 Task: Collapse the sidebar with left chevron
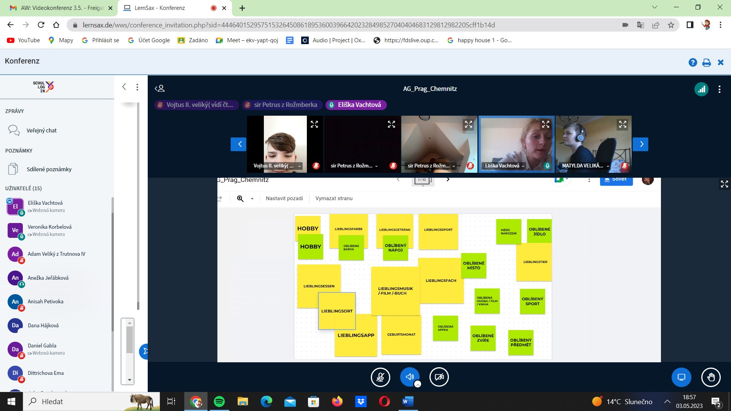pos(124,87)
